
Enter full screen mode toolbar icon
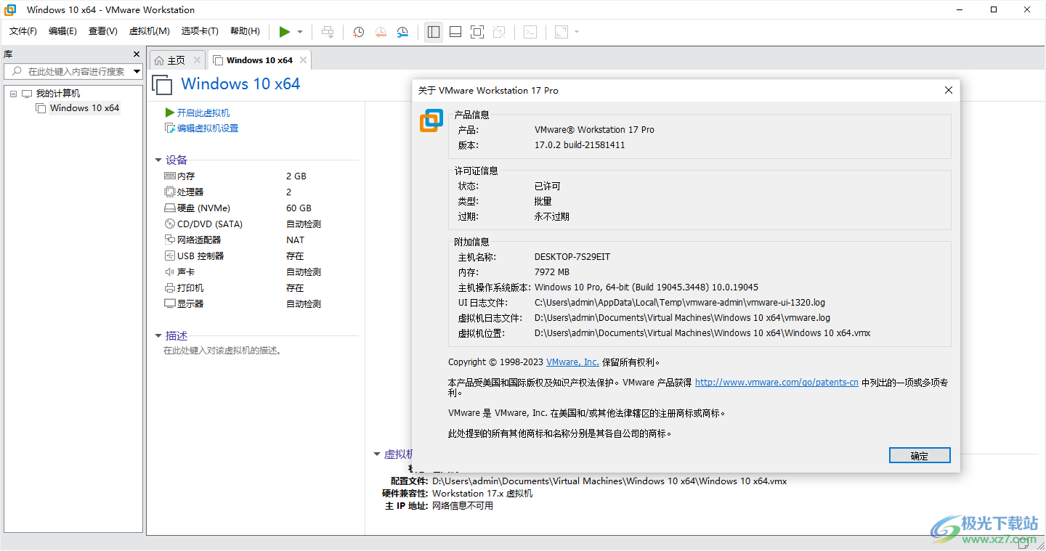[x=477, y=31]
